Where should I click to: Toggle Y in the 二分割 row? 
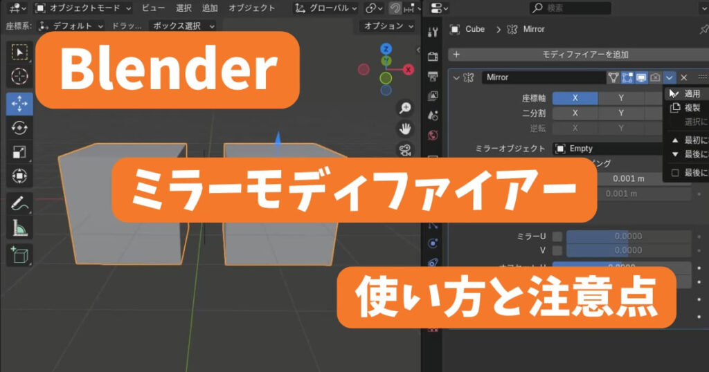click(621, 113)
